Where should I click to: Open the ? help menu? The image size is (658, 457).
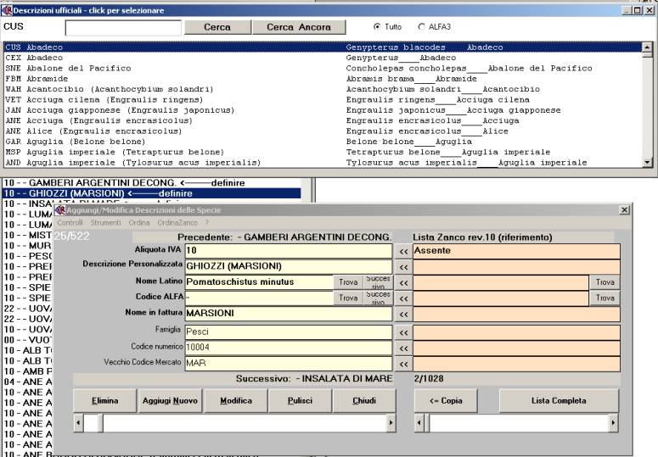(x=206, y=222)
